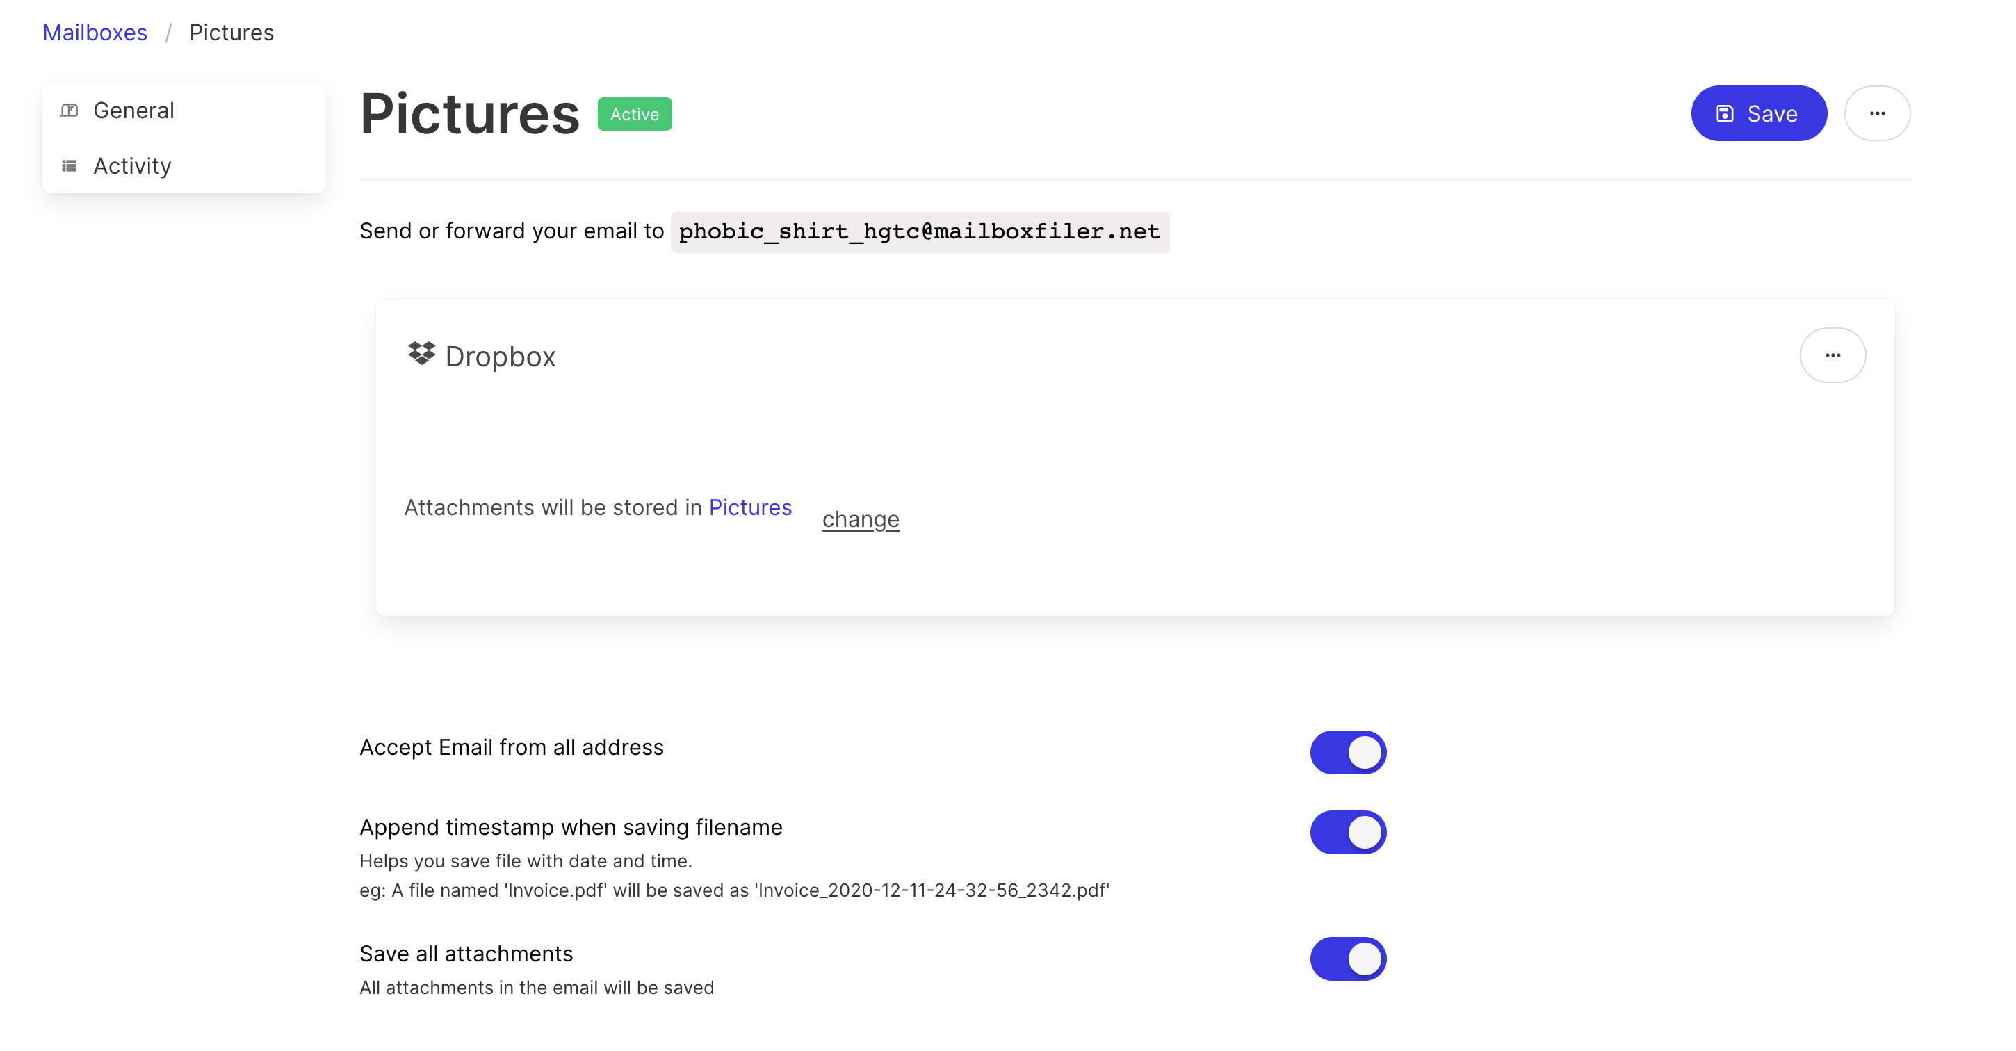
Task: Click the change folder link
Action: (x=860, y=519)
